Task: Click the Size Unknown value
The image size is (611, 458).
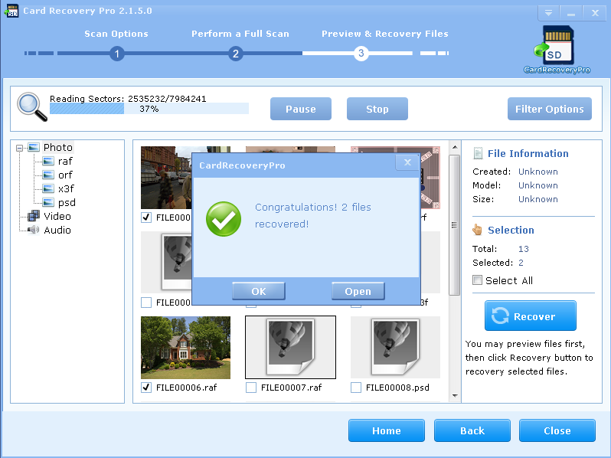Action: point(537,199)
